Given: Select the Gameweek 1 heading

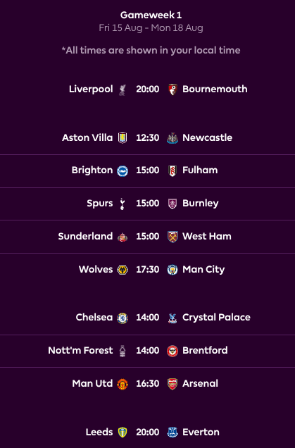Looking at the screenshot, I should pyautogui.click(x=151, y=15).
